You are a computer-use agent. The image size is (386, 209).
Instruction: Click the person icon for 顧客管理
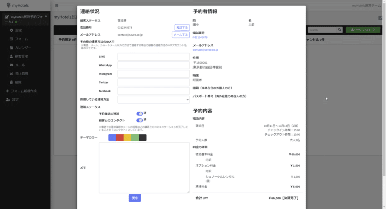(11, 56)
